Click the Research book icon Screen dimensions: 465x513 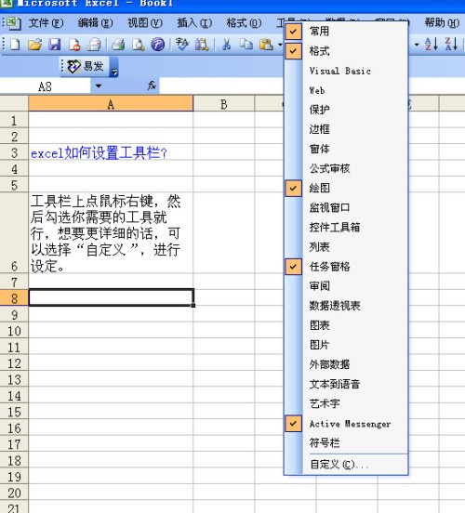pos(202,45)
